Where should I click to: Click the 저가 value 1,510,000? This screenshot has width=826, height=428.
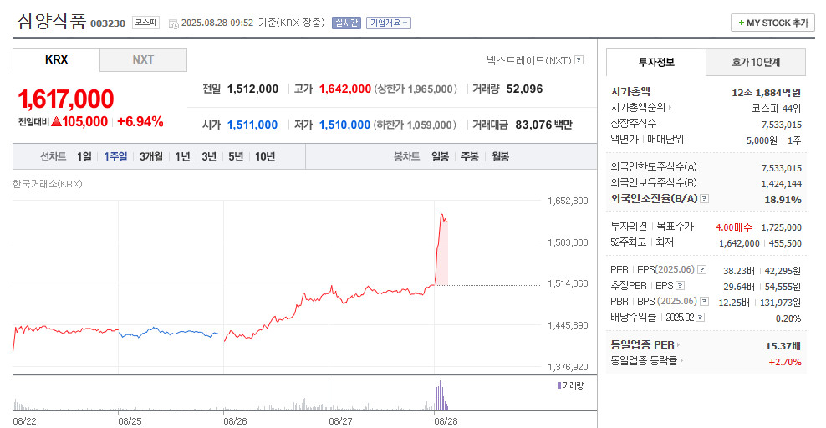tap(344, 125)
